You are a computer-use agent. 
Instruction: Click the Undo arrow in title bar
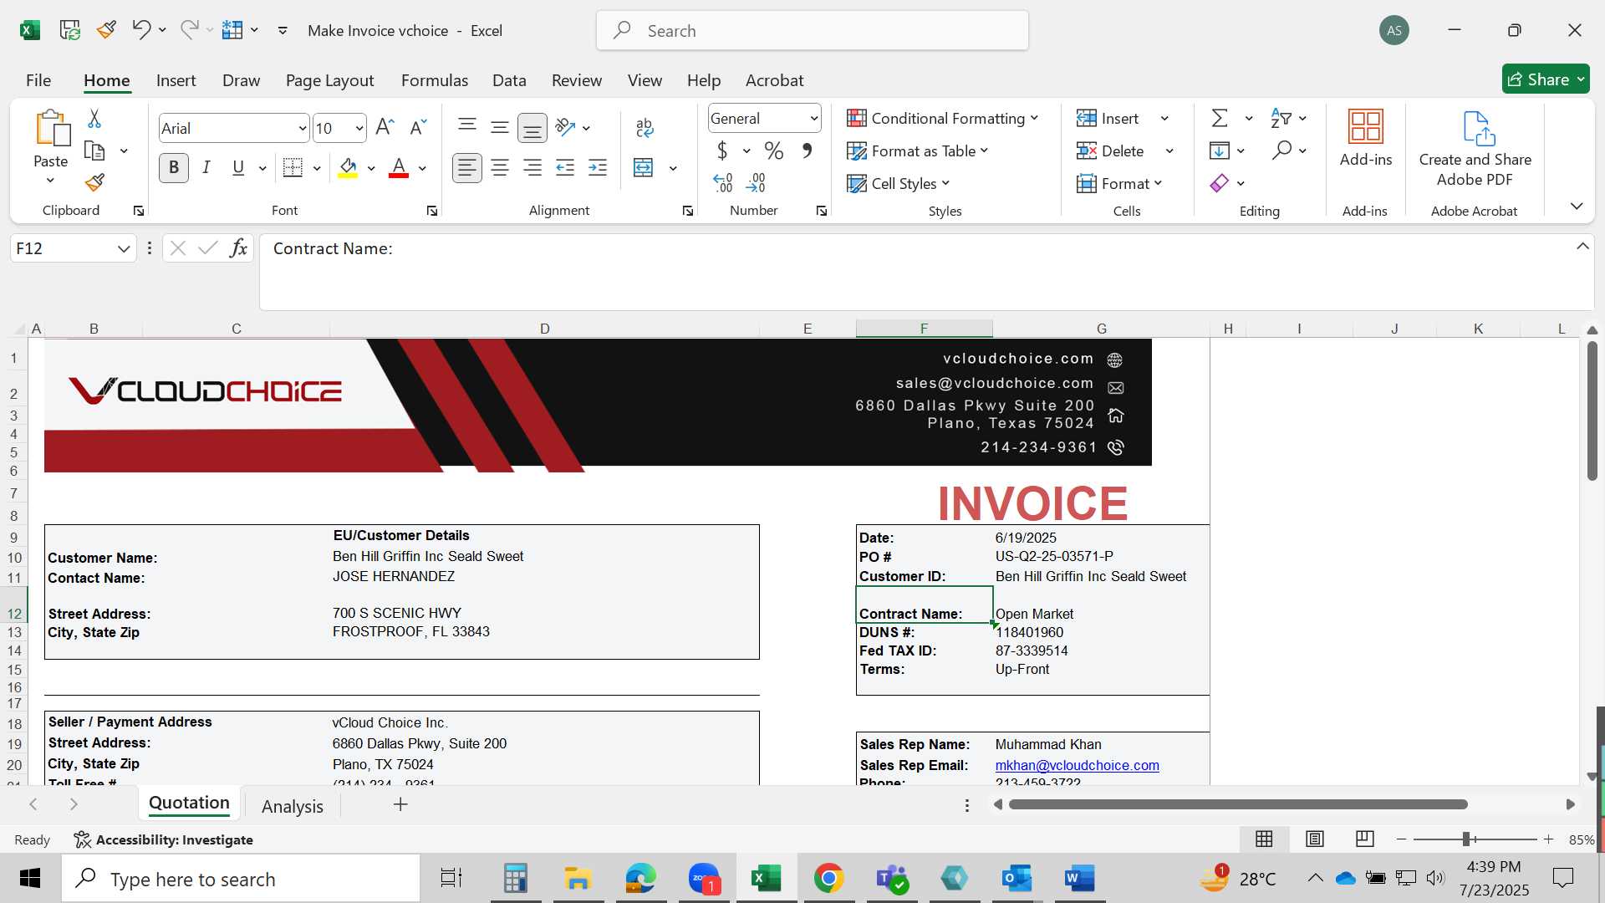coord(141,30)
